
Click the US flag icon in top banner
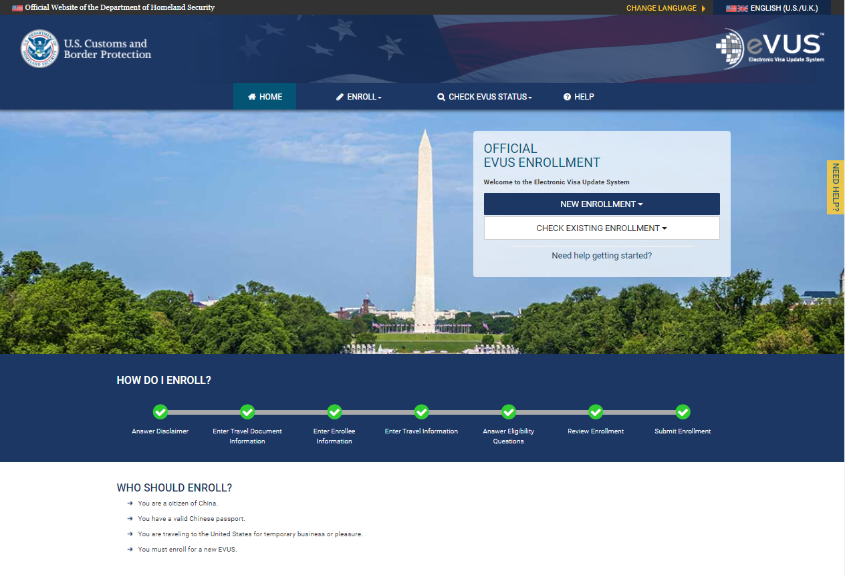17,8
